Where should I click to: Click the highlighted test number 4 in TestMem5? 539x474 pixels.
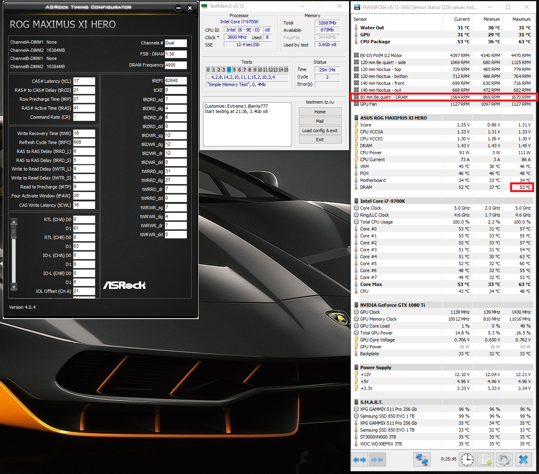[229, 70]
